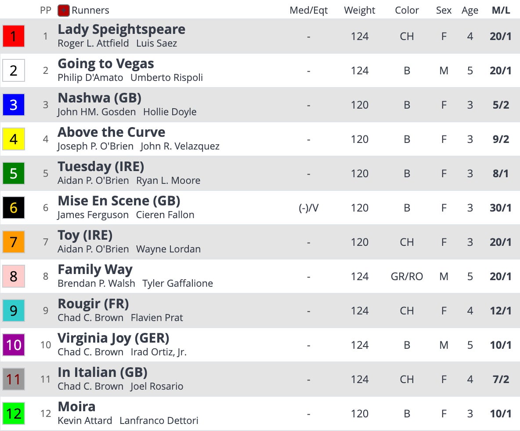Select the Mise En Scene (GB) row equipment value

coord(308,208)
